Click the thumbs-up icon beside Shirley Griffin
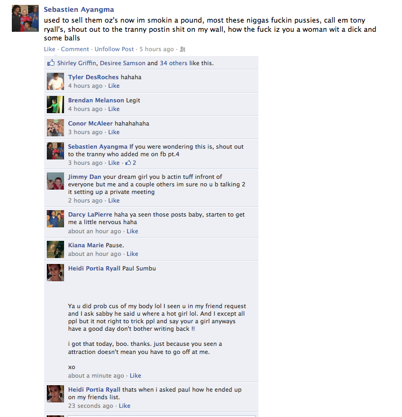The height and width of the screenshot is (417, 402). tap(51, 62)
